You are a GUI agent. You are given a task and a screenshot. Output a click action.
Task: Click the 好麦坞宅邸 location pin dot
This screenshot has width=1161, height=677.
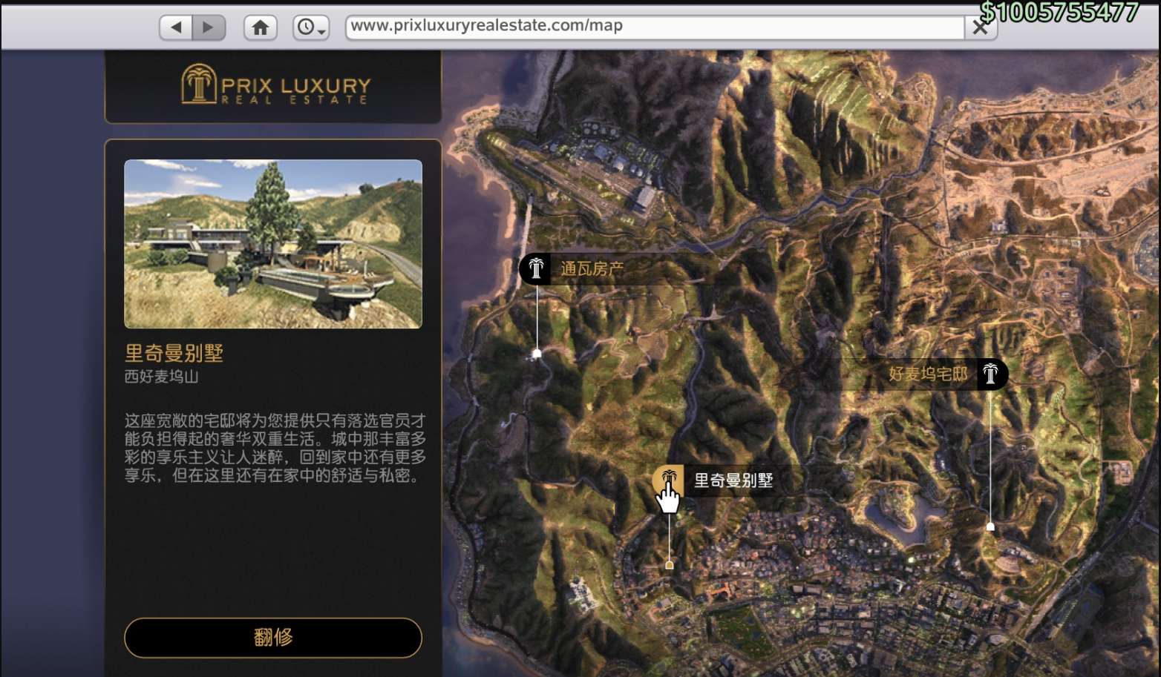coord(990,526)
